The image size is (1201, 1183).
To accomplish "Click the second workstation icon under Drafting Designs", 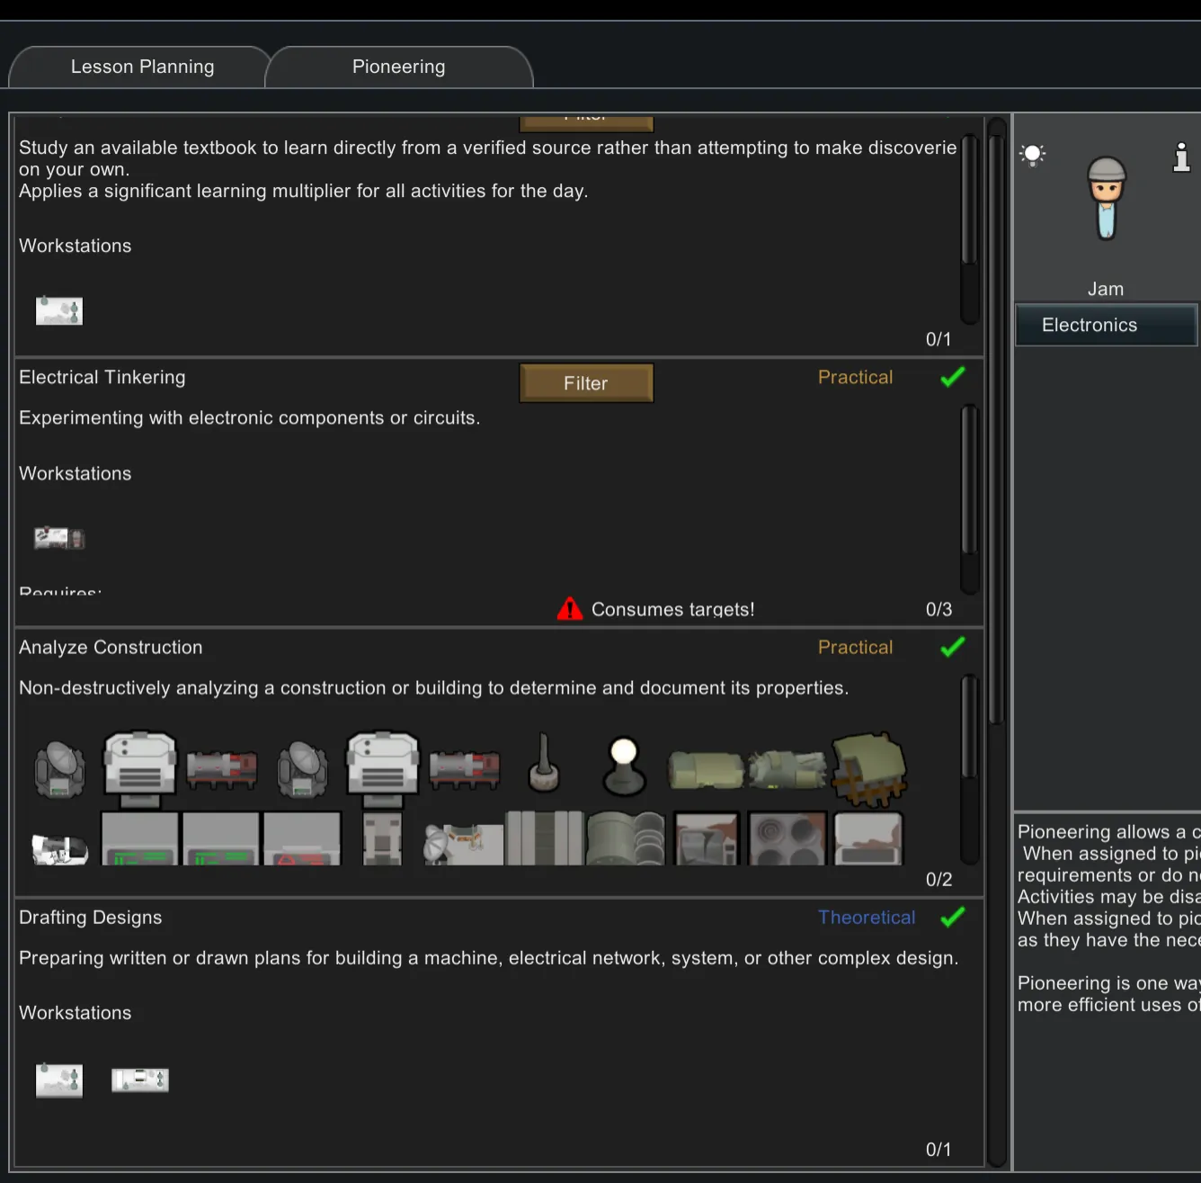I will pos(140,1080).
